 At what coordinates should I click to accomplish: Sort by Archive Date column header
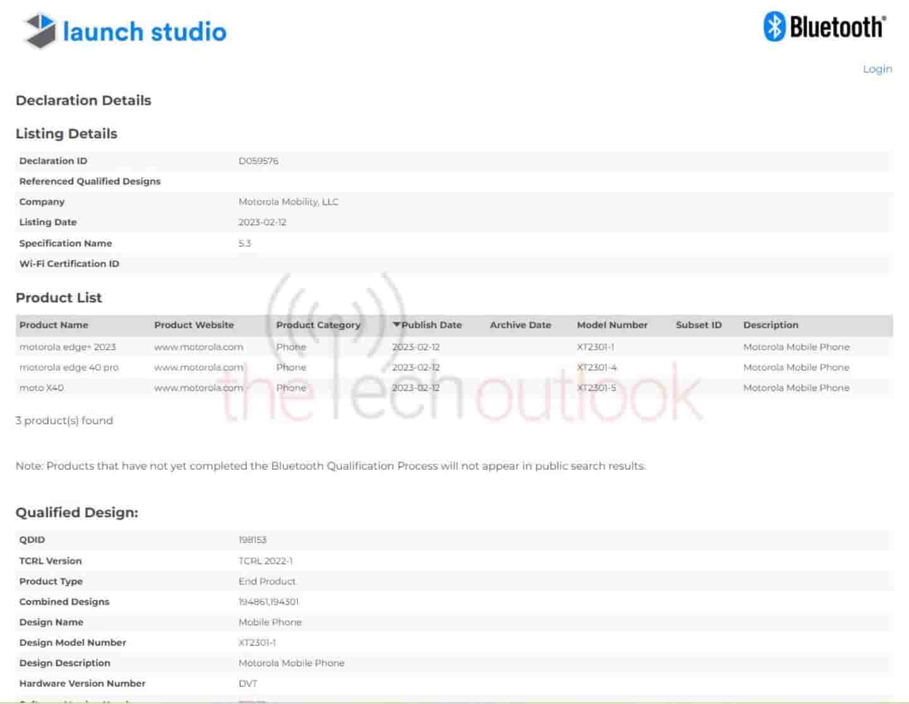coord(520,325)
